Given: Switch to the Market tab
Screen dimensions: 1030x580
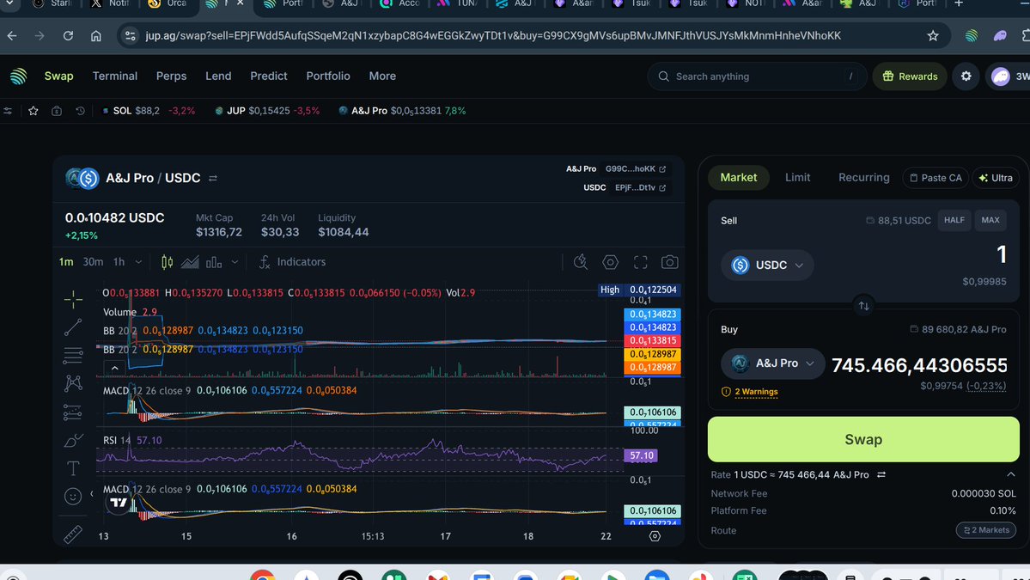Looking at the screenshot, I should pos(738,177).
